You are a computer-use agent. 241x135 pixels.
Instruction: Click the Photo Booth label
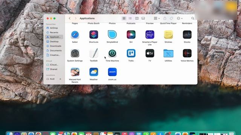point(94,23)
